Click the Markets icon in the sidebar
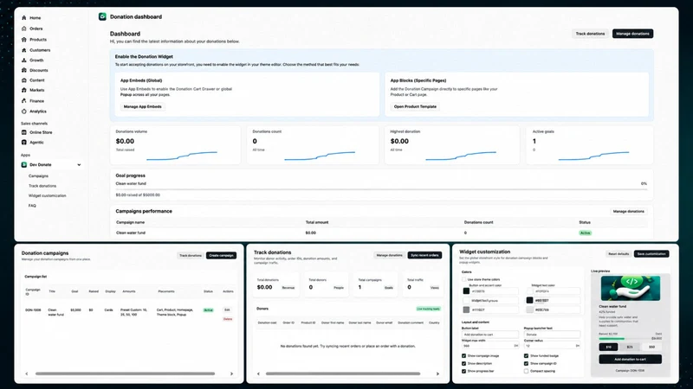 tap(24, 90)
